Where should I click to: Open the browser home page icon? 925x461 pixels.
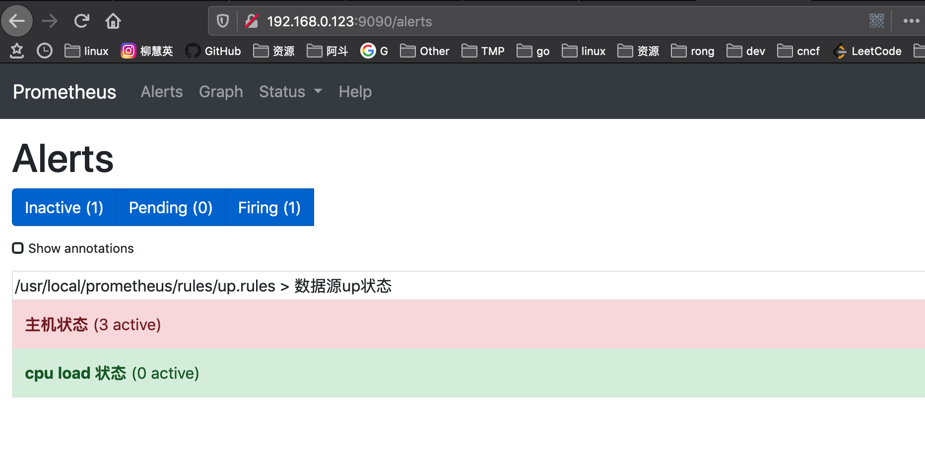113,21
